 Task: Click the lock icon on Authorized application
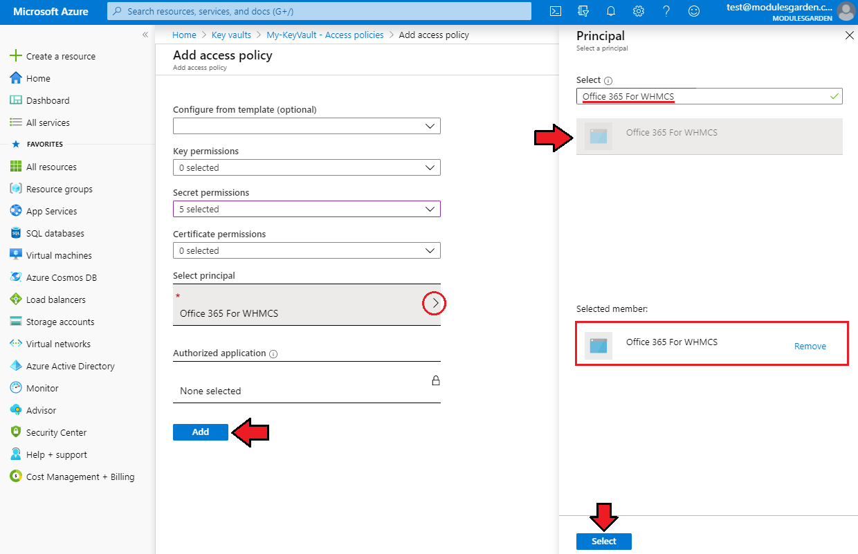pyautogui.click(x=436, y=380)
